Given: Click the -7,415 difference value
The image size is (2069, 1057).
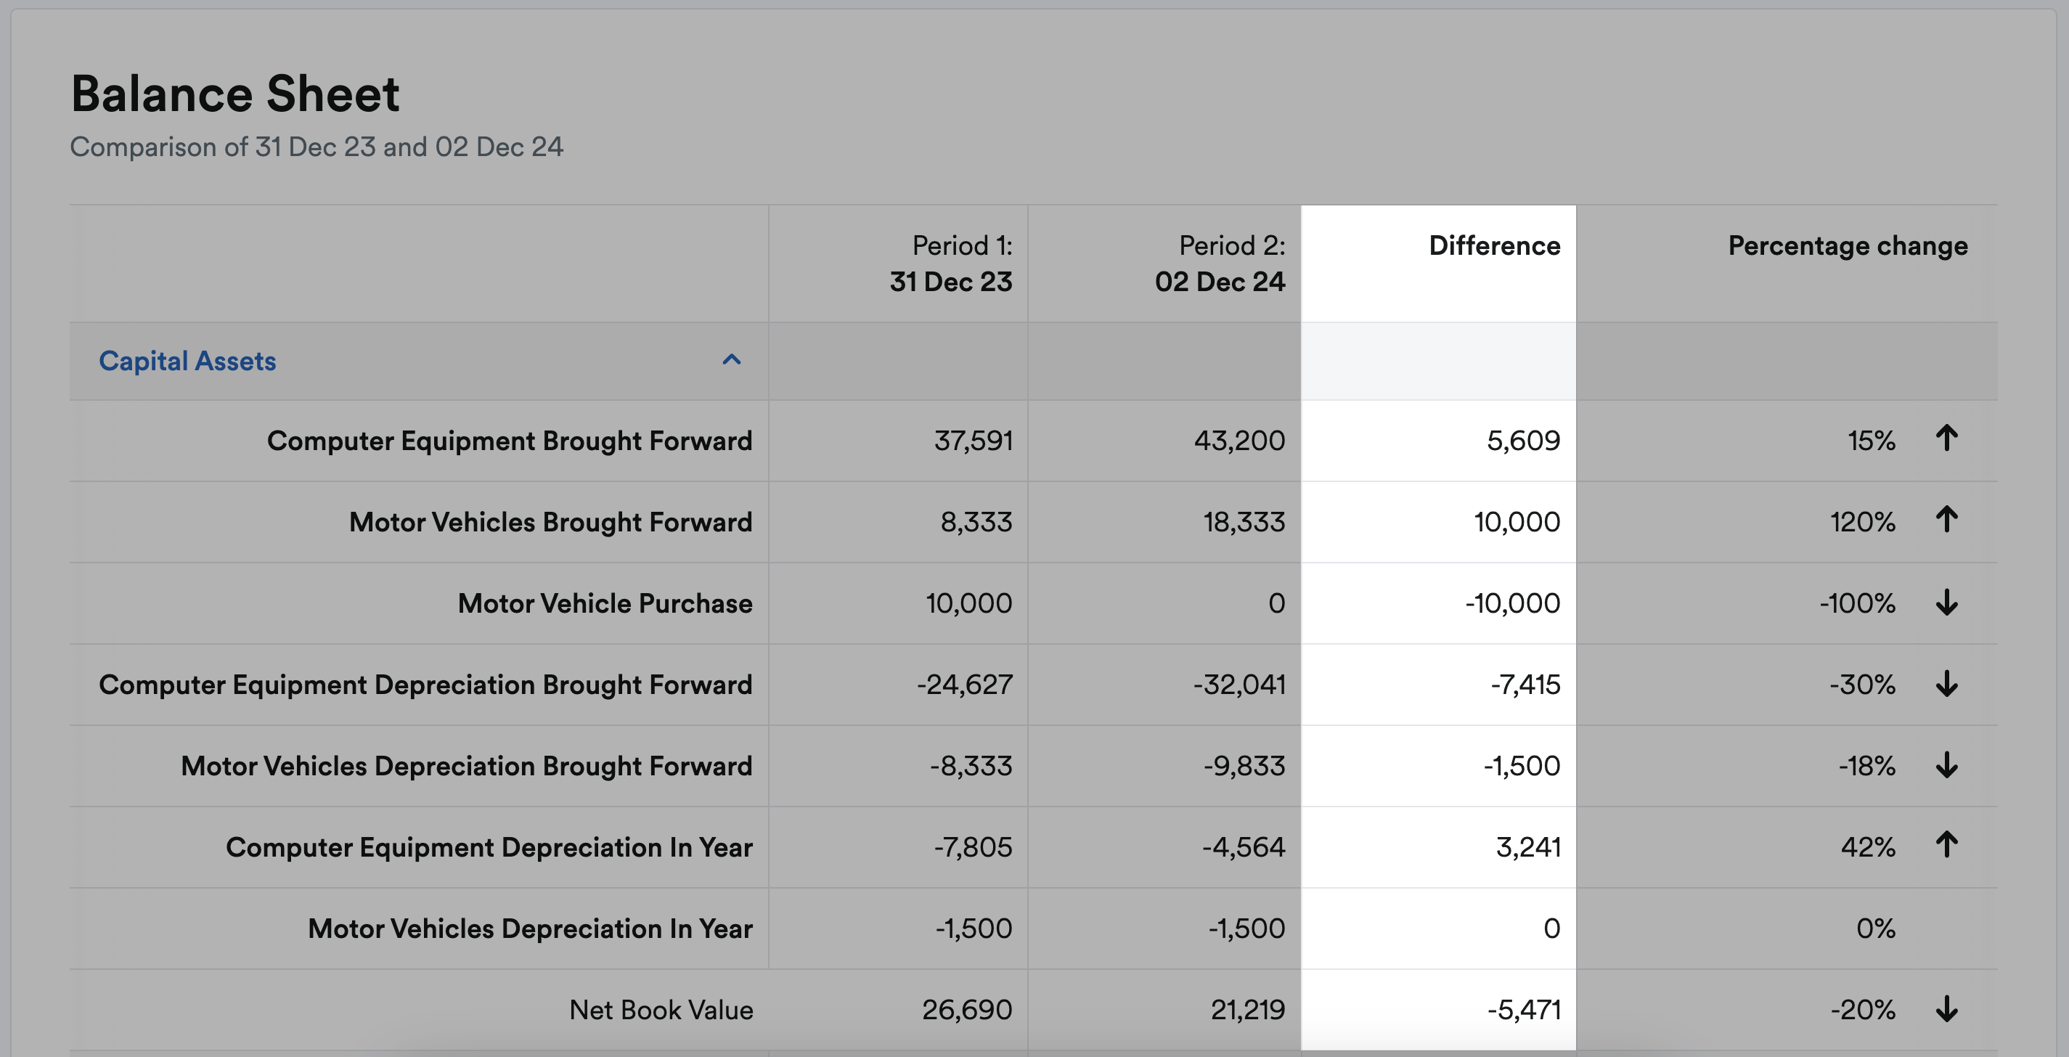Looking at the screenshot, I should (x=1525, y=685).
